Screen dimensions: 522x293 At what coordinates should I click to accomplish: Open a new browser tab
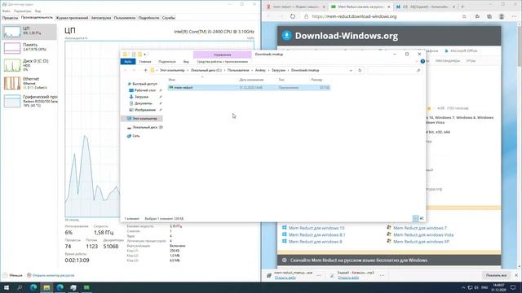click(x=462, y=7)
